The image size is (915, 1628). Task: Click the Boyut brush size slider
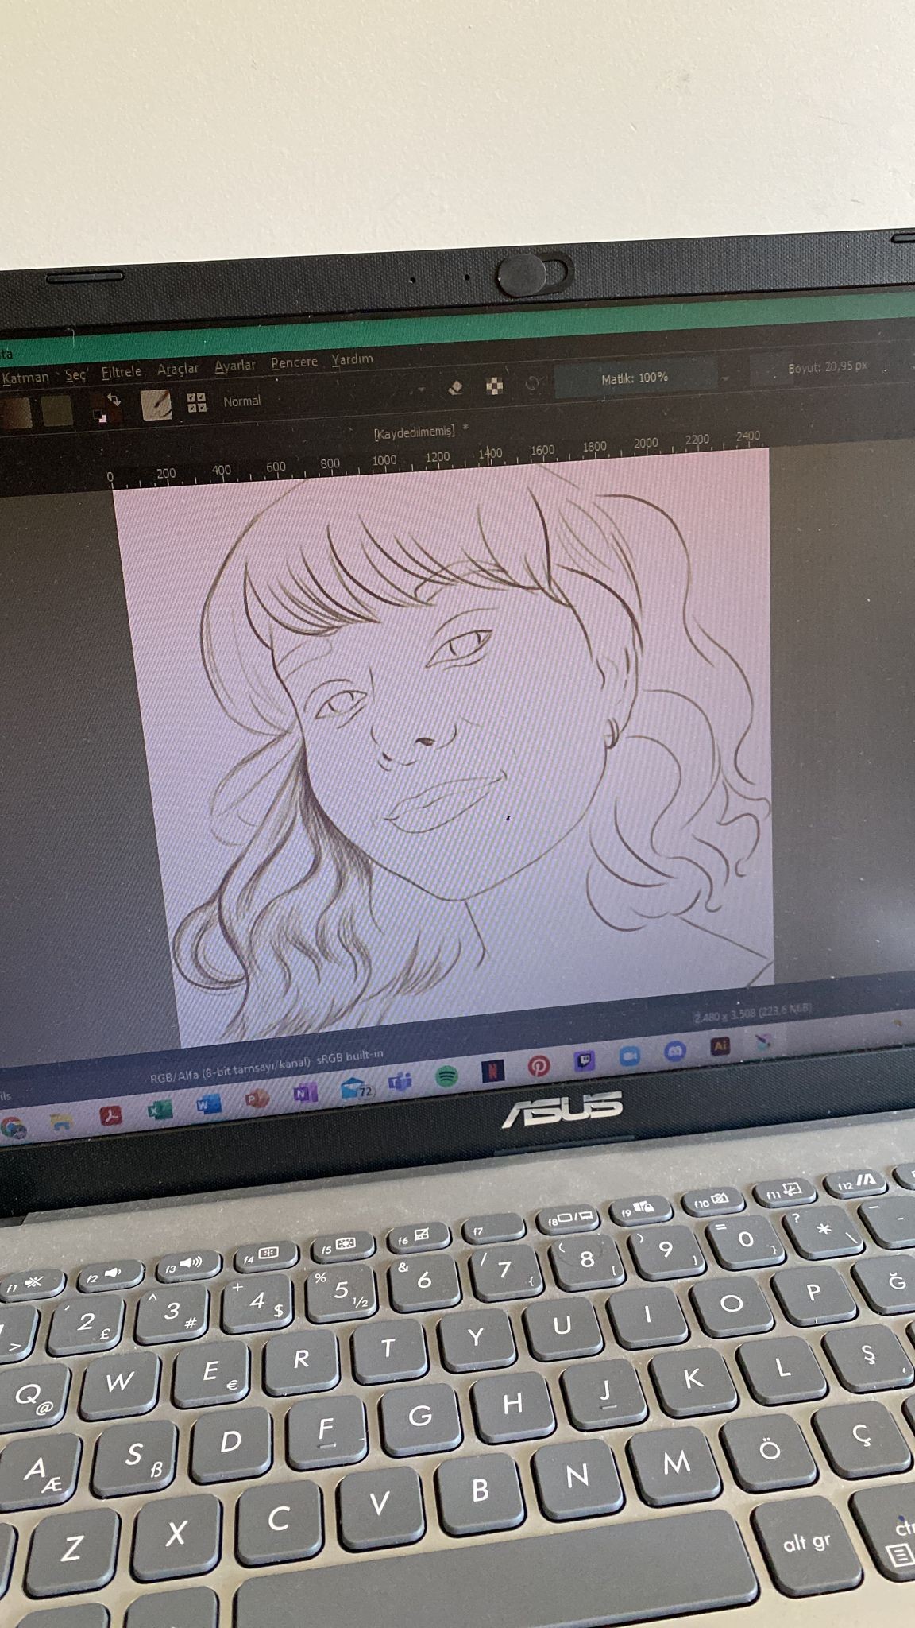[x=827, y=367]
